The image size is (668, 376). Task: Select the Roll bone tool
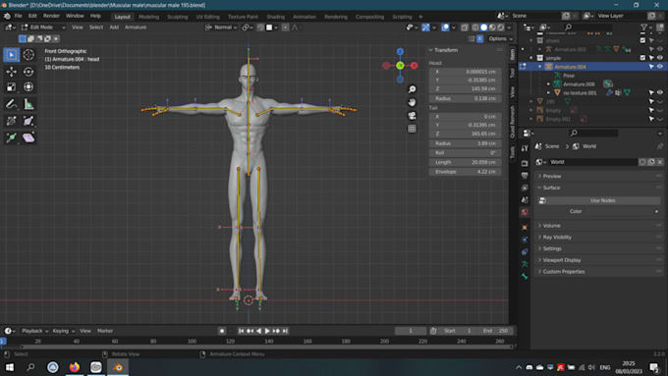pos(12,121)
